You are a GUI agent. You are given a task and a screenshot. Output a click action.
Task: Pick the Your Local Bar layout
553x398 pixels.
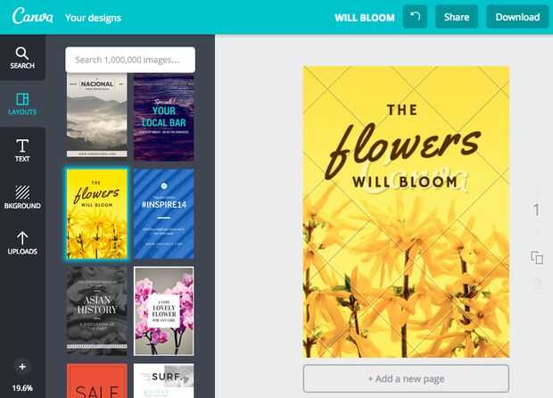[164, 118]
